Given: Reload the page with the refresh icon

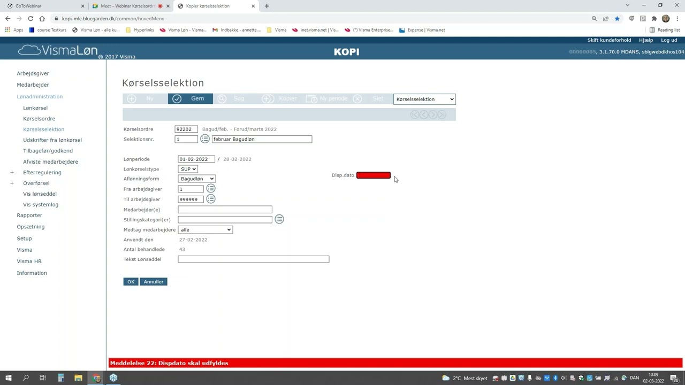Looking at the screenshot, I should click(31, 18).
